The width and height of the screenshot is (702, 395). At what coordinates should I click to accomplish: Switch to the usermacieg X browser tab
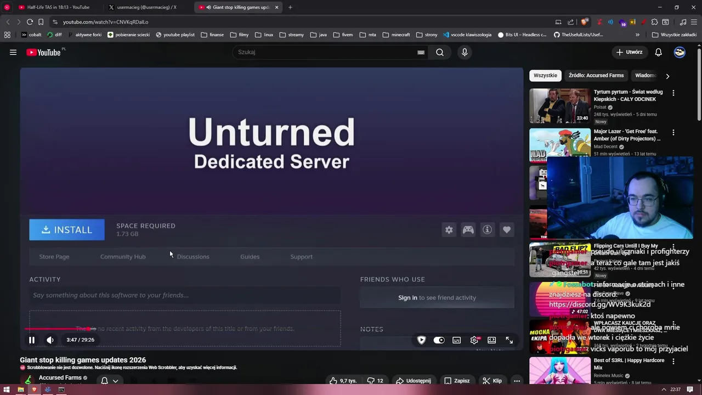tap(147, 7)
